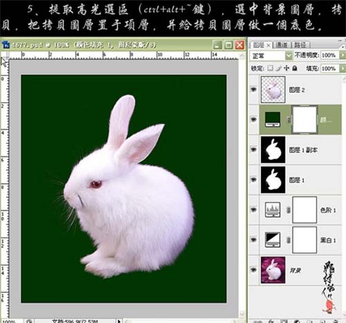Close the 图层 tab with its X
The height and width of the screenshot is (323, 346).
(x=268, y=46)
